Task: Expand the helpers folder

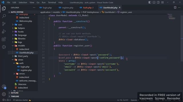Action: [x=21, y=28]
